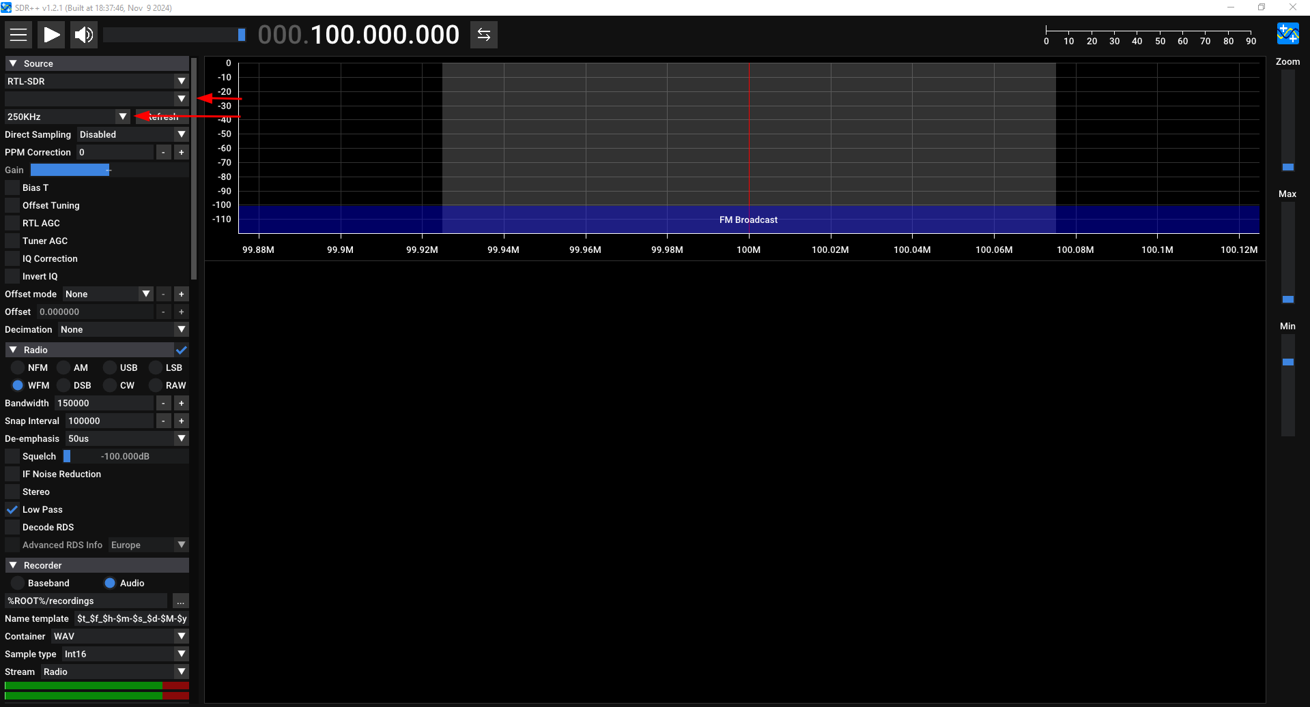Enable the Squelch checkbox
The width and height of the screenshot is (1310, 707).
(12, 456)
